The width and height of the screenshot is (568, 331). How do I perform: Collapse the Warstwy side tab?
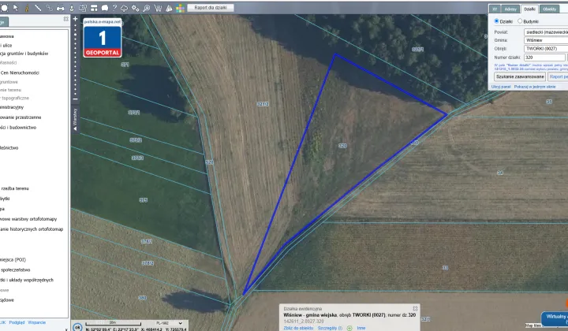75,119
